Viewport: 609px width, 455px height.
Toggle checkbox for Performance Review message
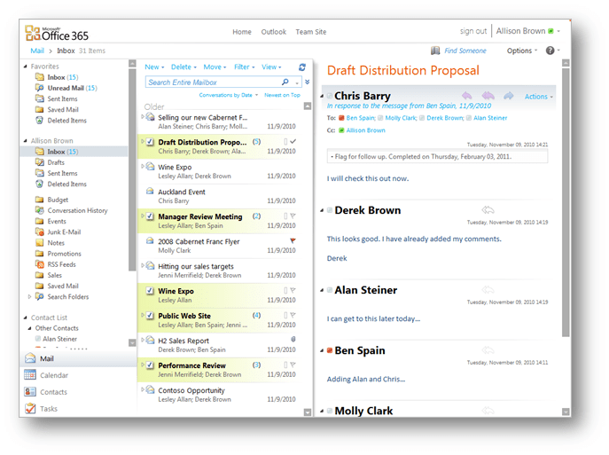pos(150,365)
